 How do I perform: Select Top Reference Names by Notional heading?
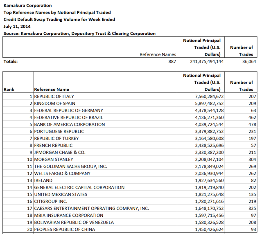(x=57, y=13)
